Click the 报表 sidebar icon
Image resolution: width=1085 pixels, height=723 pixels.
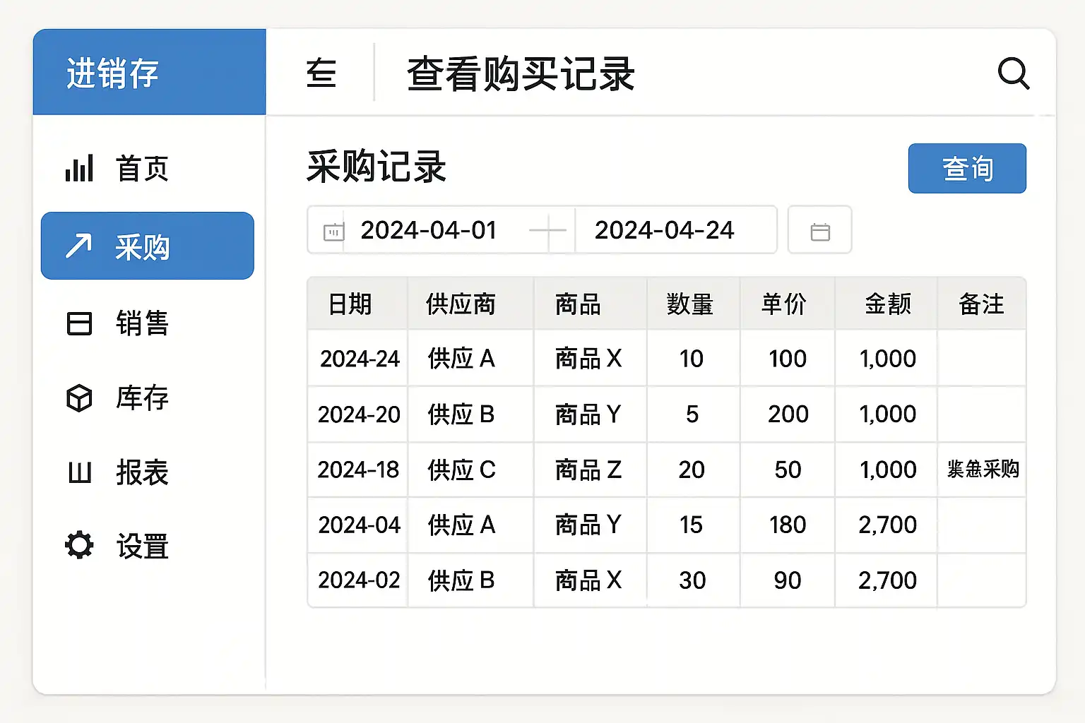80,472
